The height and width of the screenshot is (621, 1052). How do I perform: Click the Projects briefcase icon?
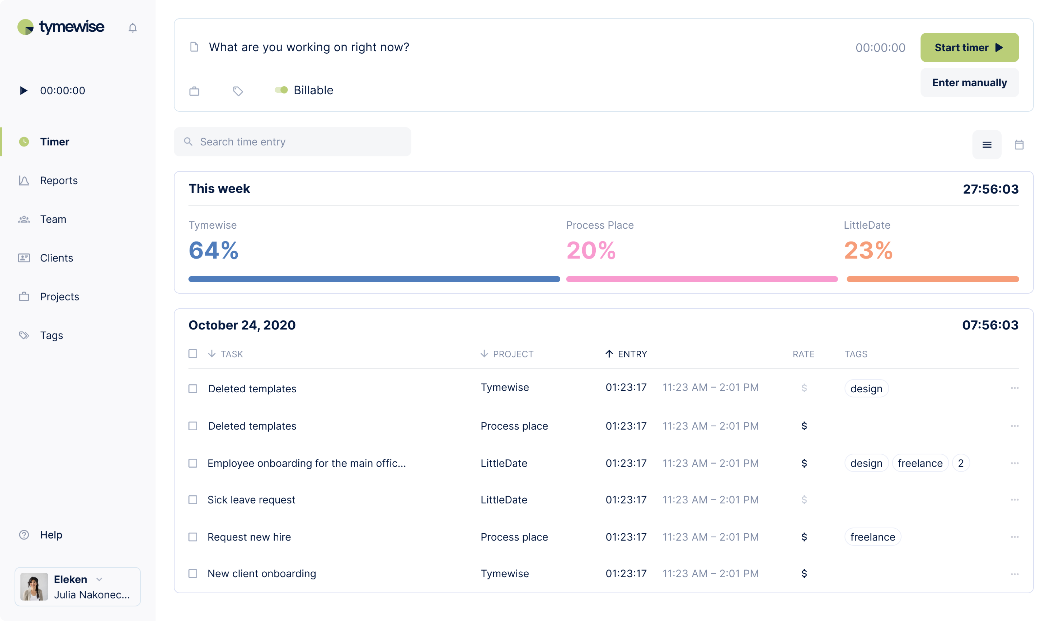coord(24,296)
